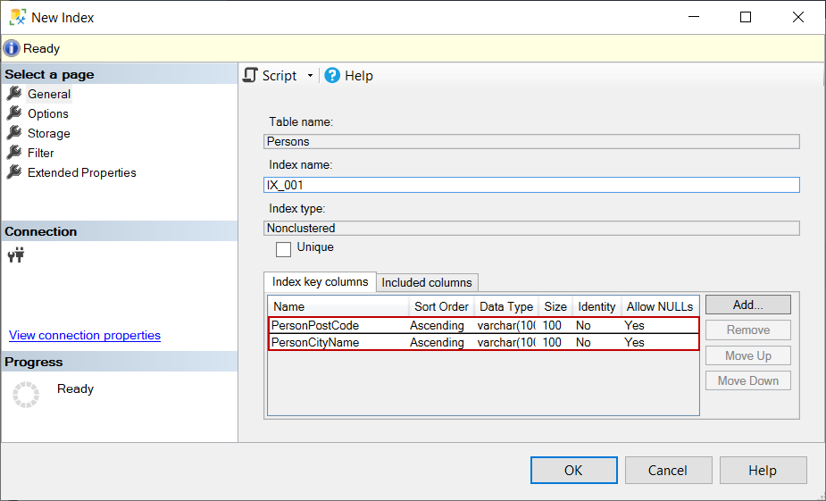Click the Script icon in toolbar

click(x=251, y=76)
